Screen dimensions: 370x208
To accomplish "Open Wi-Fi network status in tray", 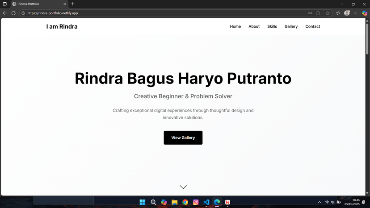I will point(327,202).
